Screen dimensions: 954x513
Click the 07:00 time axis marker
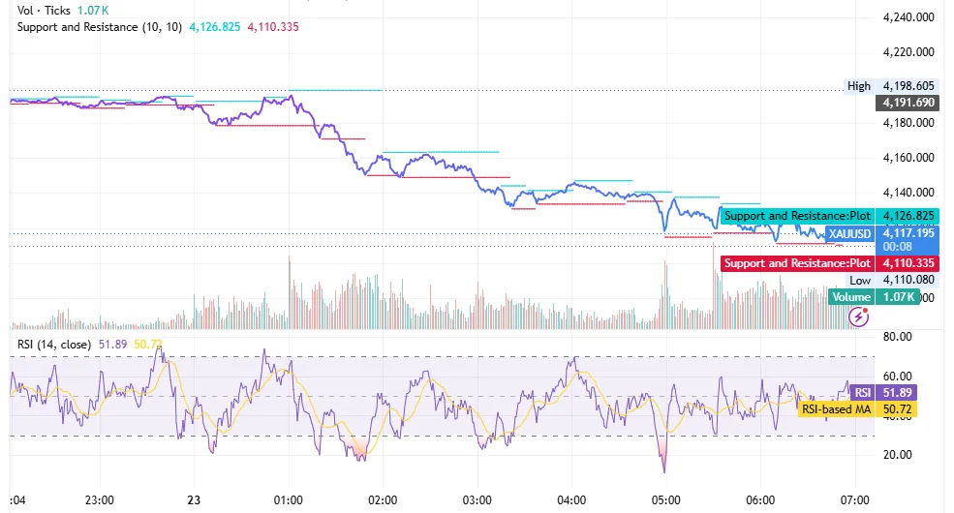(855, 500)
